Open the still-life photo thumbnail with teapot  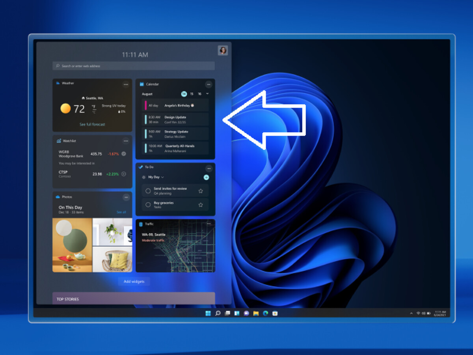(x=72, y=245)
